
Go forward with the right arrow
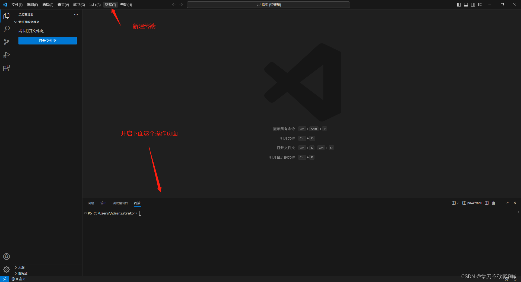(181, 5)
